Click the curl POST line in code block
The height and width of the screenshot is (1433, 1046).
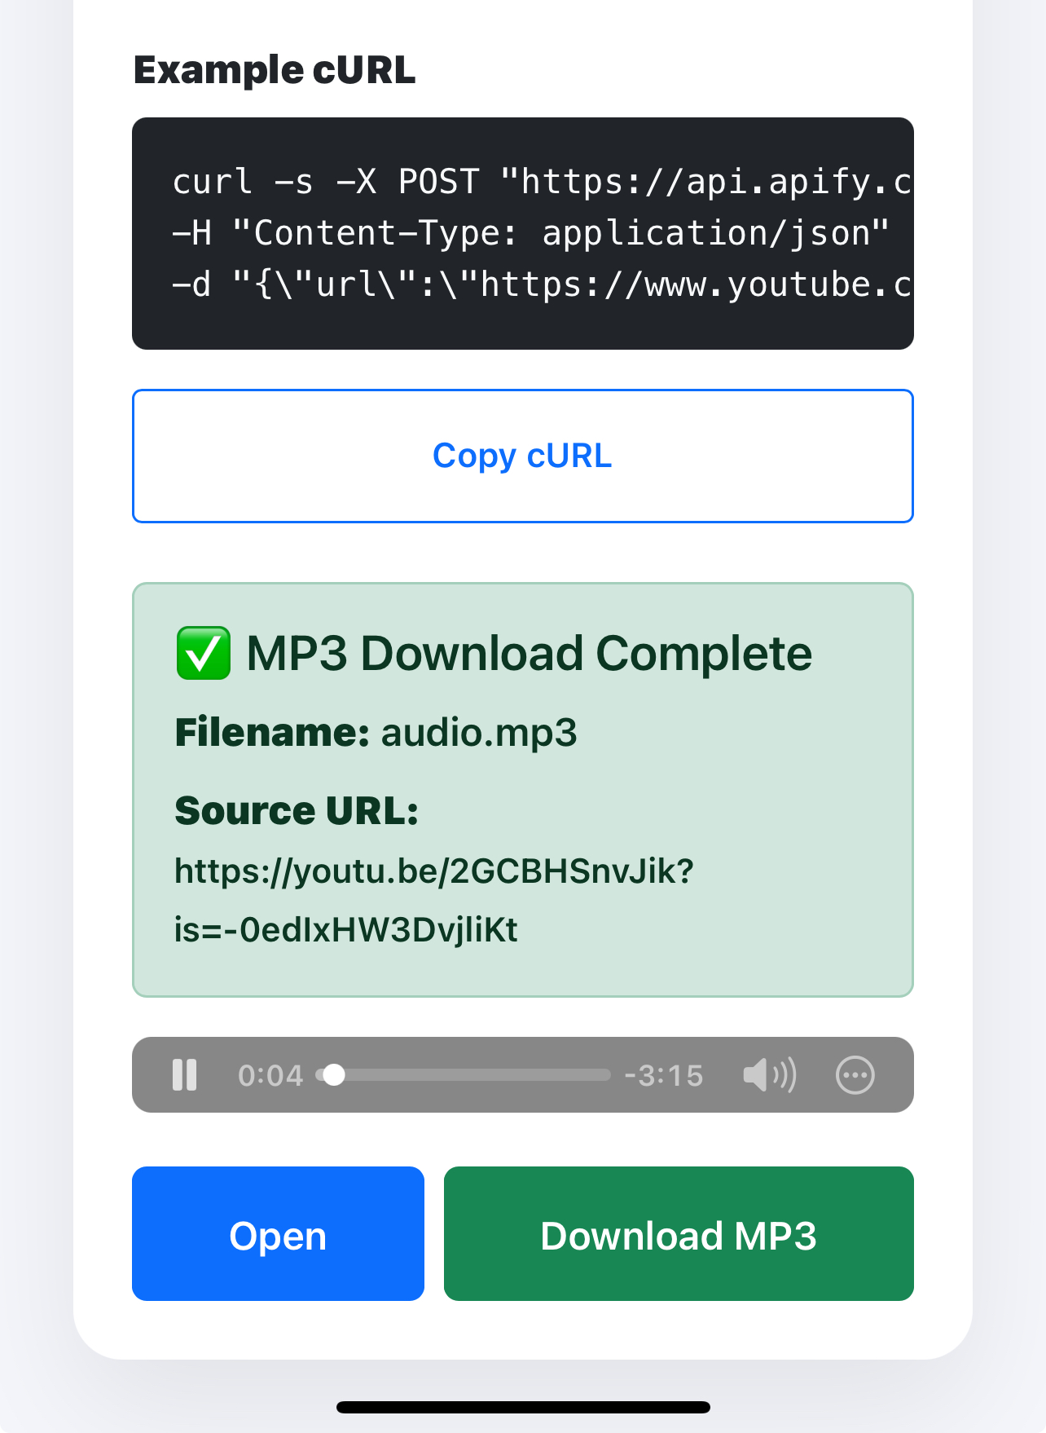click(x=541, y=181)
